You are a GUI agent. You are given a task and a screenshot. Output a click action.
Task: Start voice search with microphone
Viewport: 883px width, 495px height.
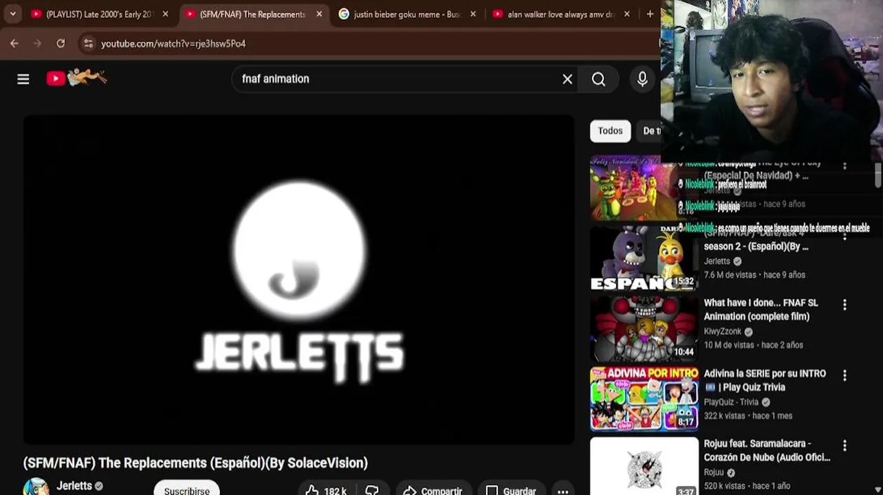[642, 79]
